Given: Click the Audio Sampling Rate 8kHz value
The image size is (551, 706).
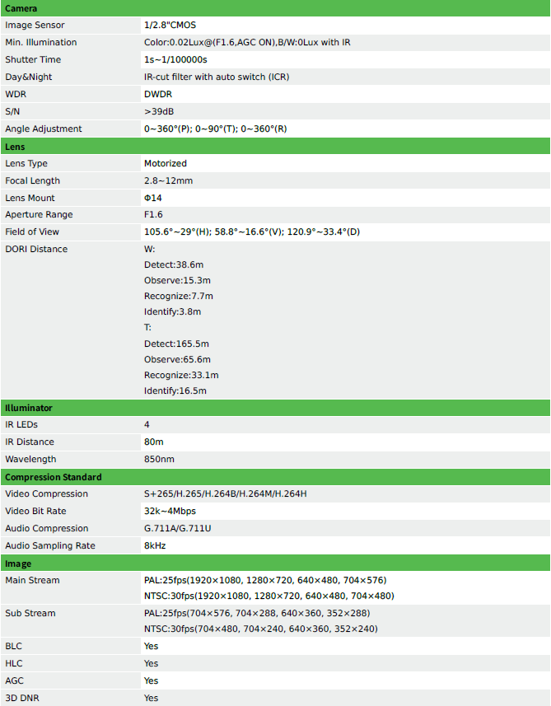Looking at the screenshot, I should click(x=155, y=545).
